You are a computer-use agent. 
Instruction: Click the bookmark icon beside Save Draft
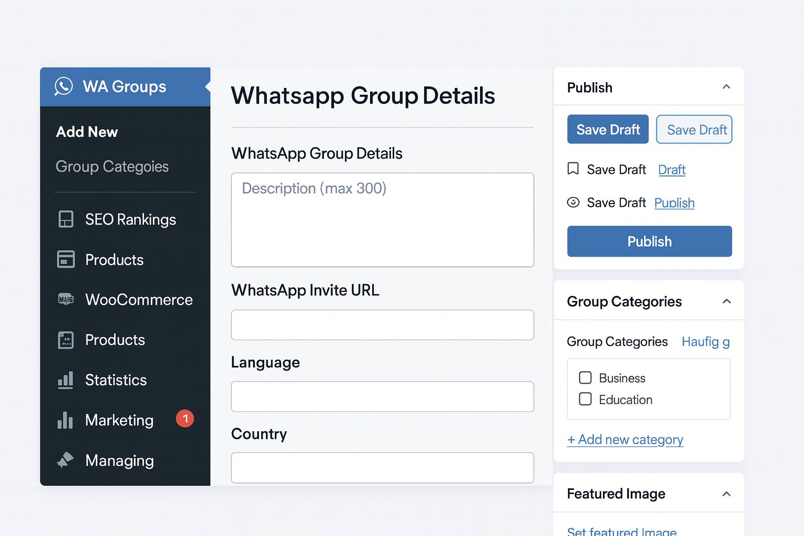(x=573, y=169)
